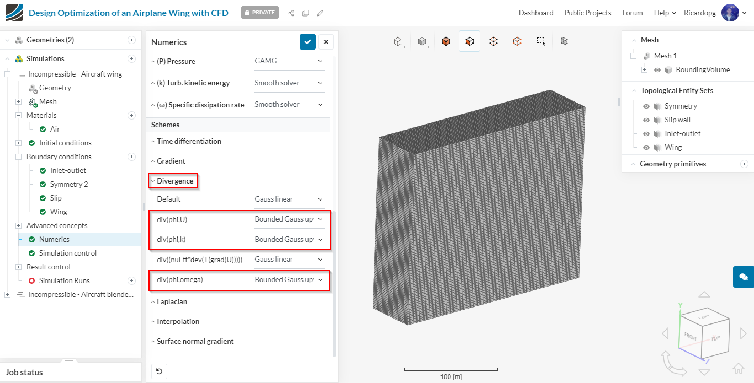Rotate view with right triangle arrow
The width and height of the screenshot is (754, 383).
click(x=743, y=333)
